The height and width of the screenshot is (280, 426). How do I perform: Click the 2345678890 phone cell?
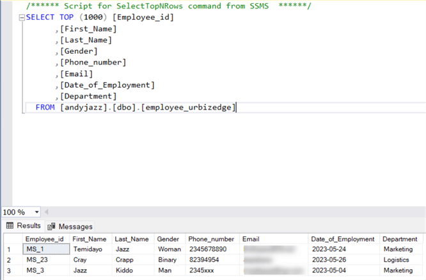click(x=212, y=249)
